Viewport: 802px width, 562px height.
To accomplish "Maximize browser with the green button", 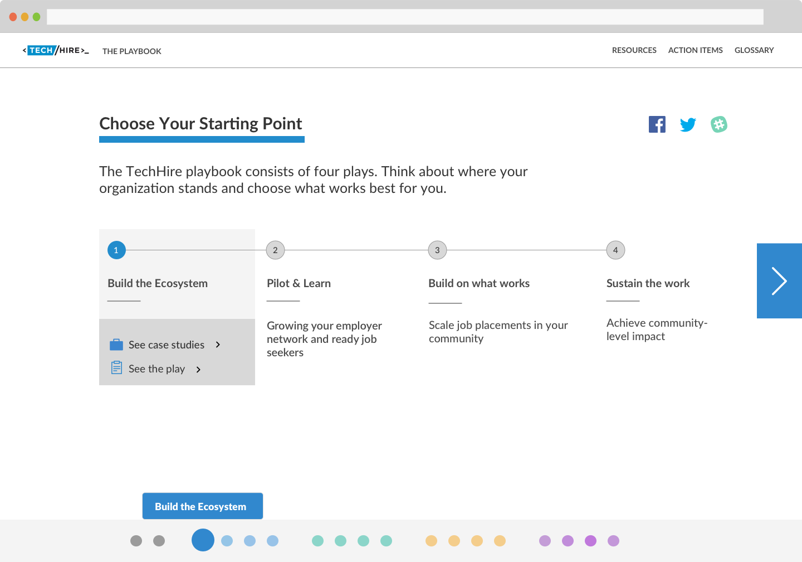I will click(37, 17).
